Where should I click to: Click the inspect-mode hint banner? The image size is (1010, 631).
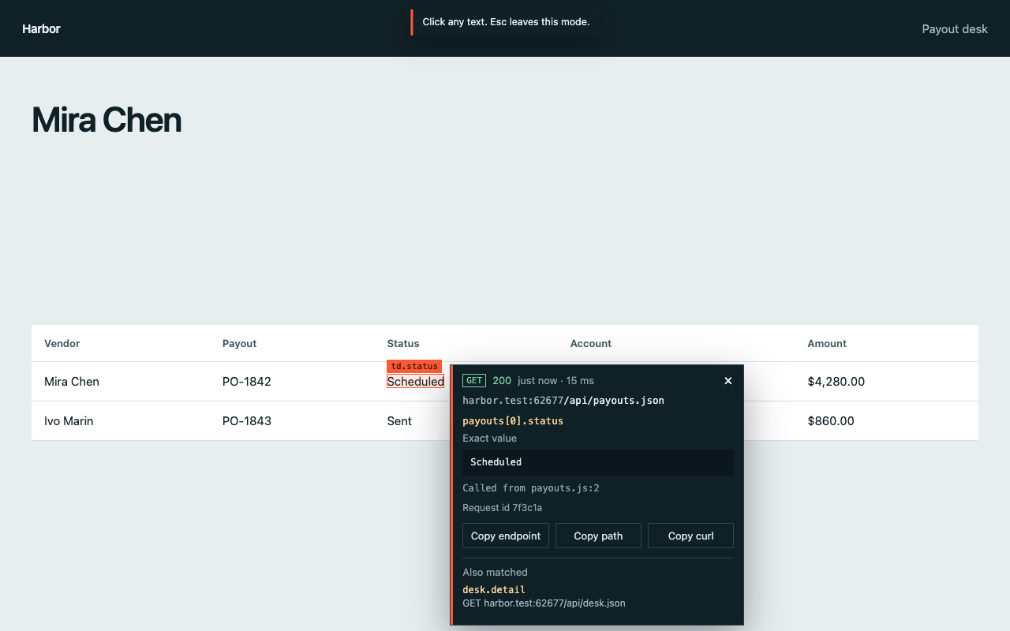pos(505,22)
